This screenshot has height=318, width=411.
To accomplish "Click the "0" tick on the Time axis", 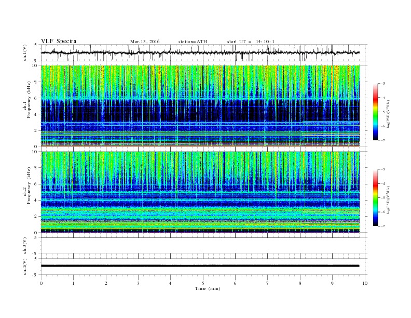I will [x=41, y=283].
